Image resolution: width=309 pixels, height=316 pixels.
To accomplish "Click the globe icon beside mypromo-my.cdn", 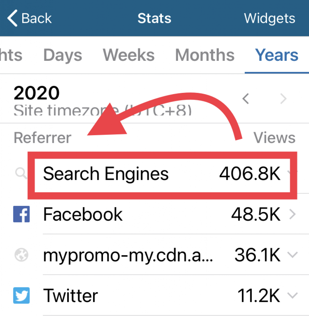I will tap(21, 255).
